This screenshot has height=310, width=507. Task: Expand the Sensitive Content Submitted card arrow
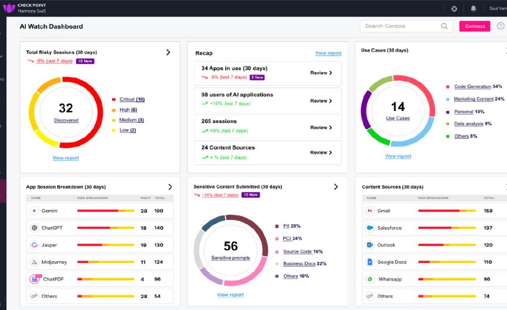click(336, 187)
